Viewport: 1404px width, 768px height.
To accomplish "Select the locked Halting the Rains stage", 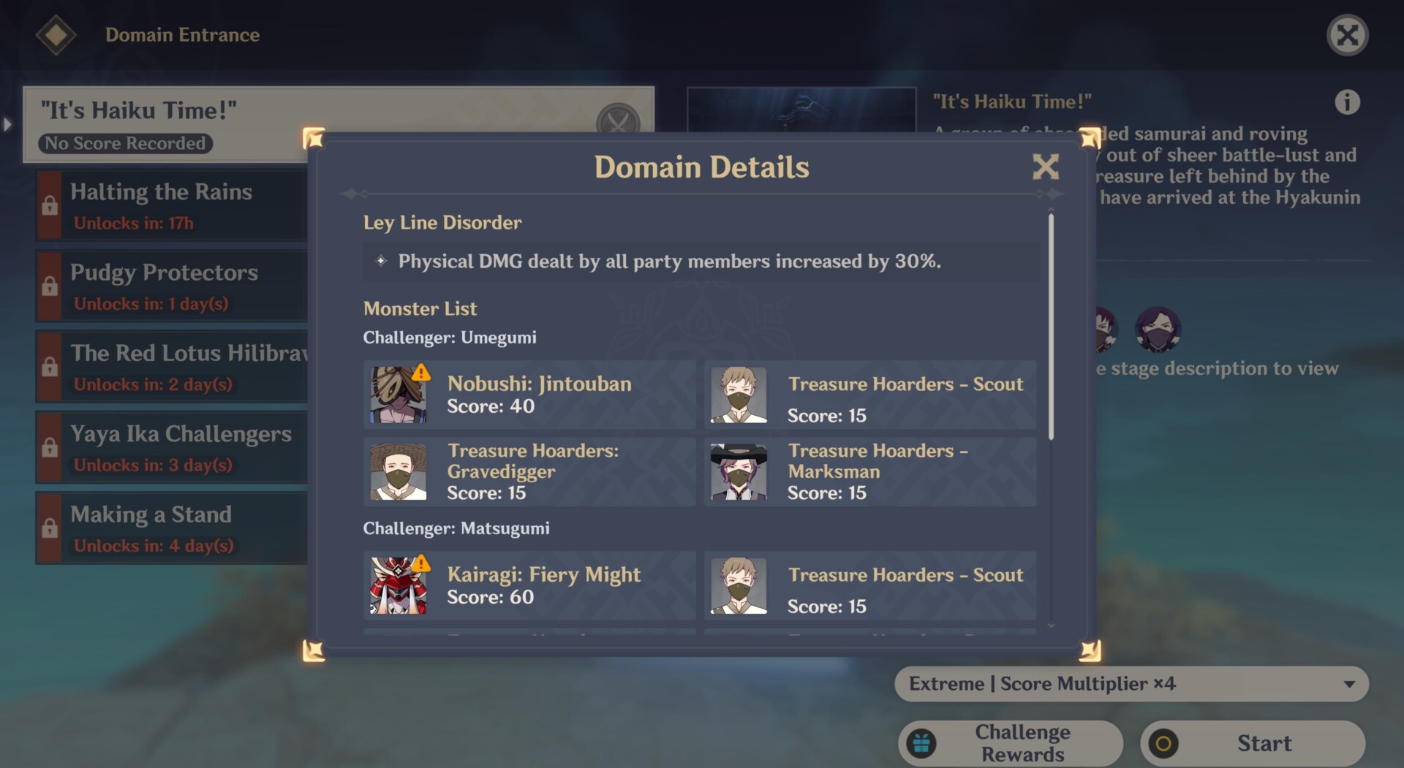I will tap(172, 206).
